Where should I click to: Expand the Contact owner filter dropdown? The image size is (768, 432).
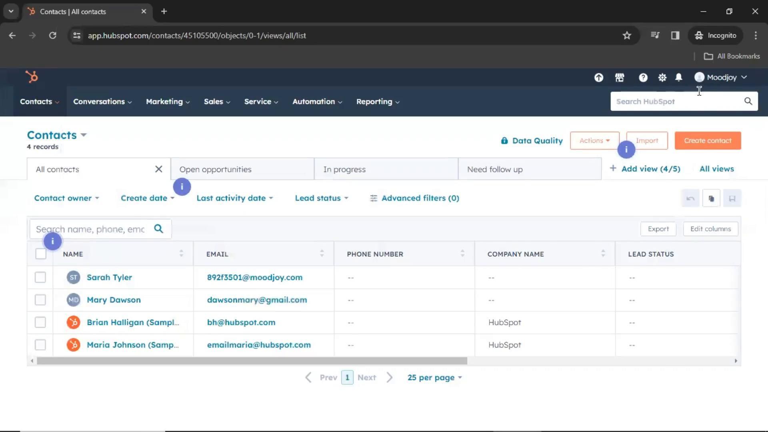point(66,198)
